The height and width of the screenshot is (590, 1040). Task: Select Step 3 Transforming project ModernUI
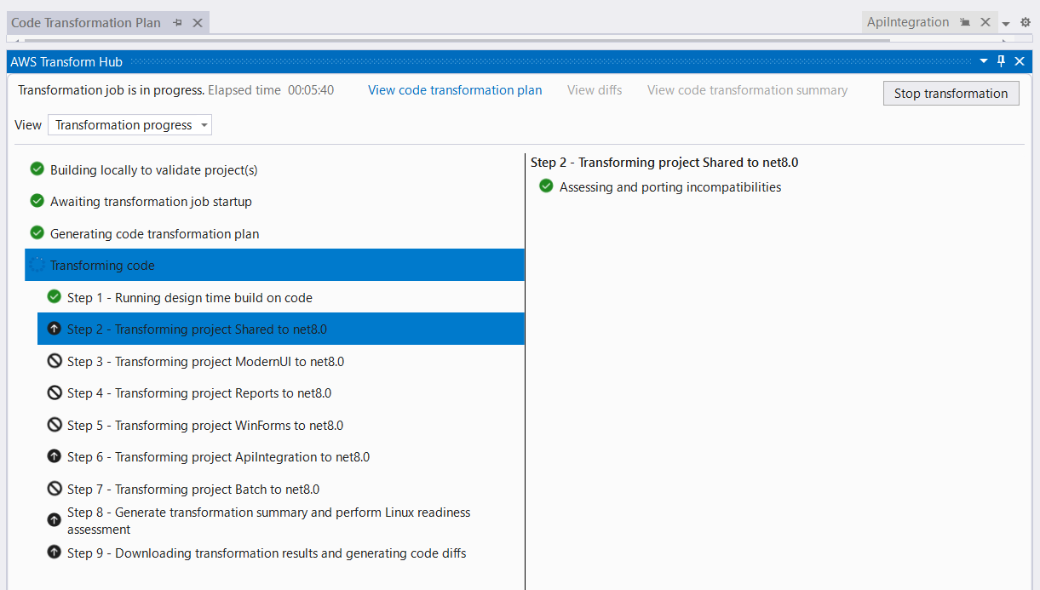(280, 361)
